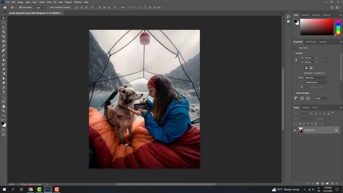Image resolution: width=343 pixels, height=193 pixels.
Task: Toggle lock transparent pixels in Layers
Action: [x=300, y=124]
